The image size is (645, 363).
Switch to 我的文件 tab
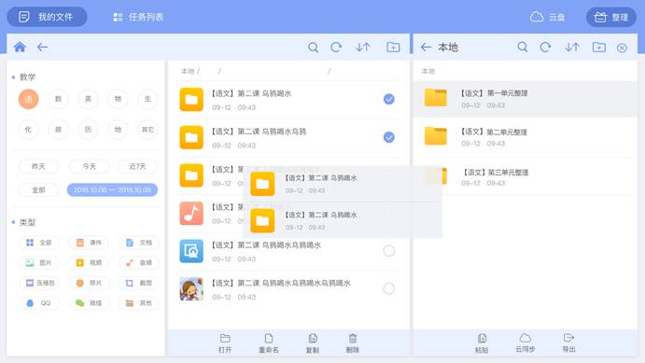coord(47,17)
